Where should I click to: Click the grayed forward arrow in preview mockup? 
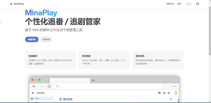[x=42, y=86]
